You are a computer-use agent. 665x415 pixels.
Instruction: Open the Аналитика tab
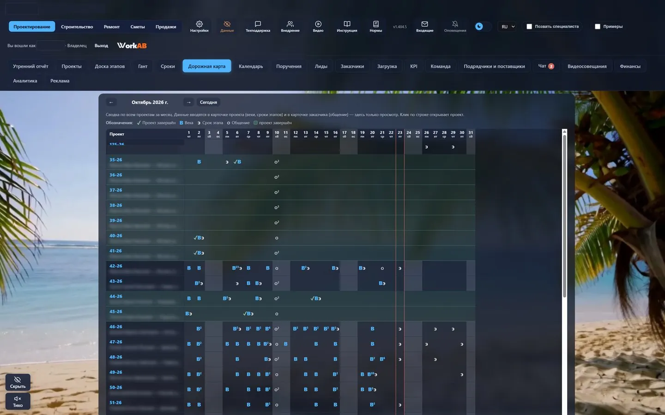point(25,81)
